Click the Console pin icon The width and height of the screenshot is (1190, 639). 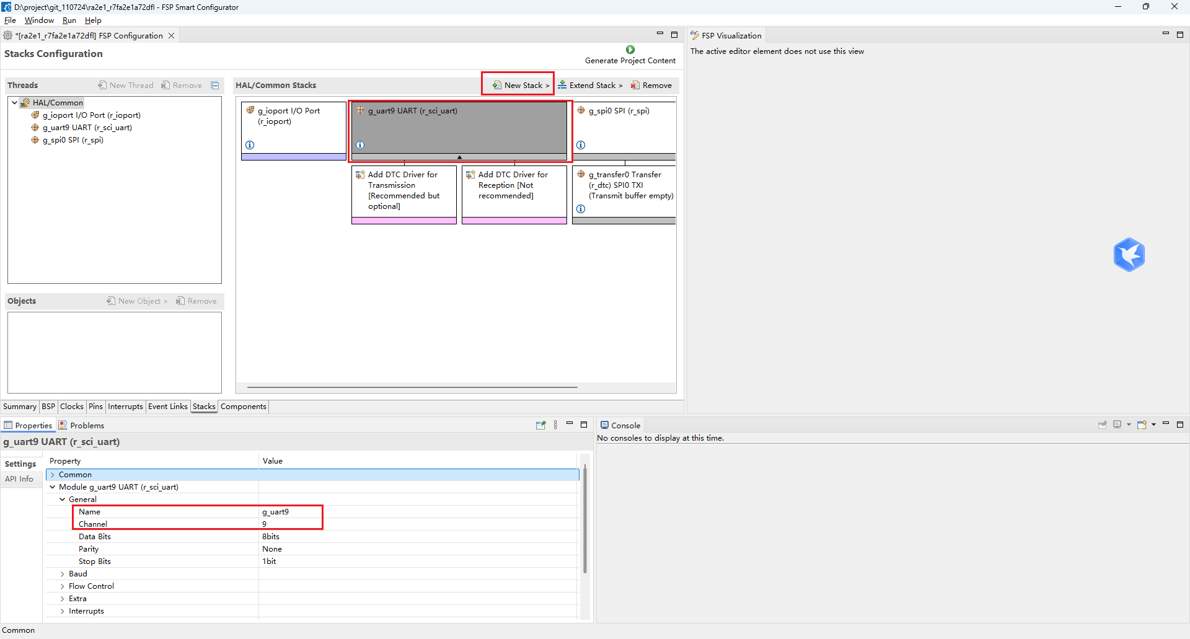1103,425
